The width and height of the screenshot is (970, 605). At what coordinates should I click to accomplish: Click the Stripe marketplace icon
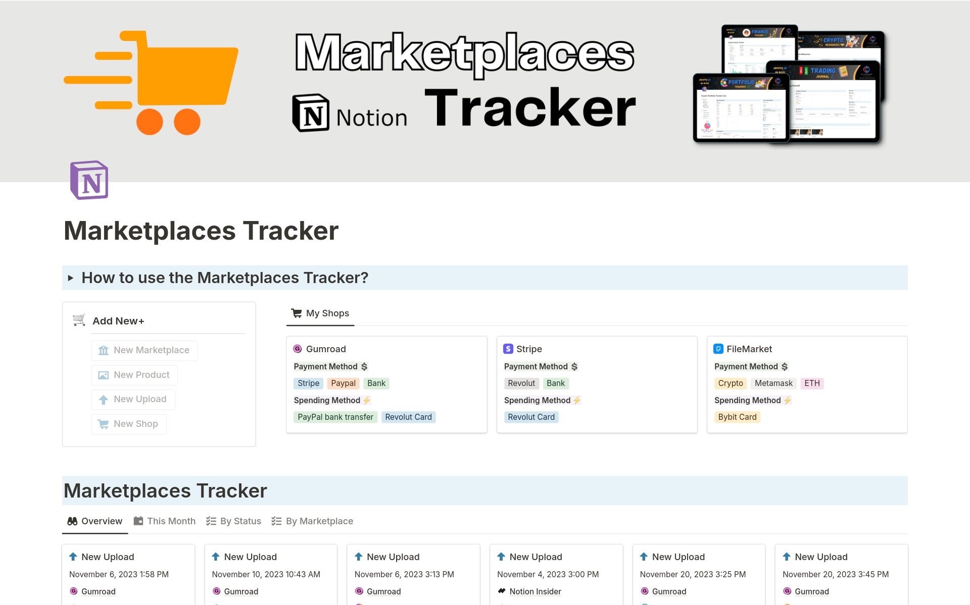pos(507,349)
